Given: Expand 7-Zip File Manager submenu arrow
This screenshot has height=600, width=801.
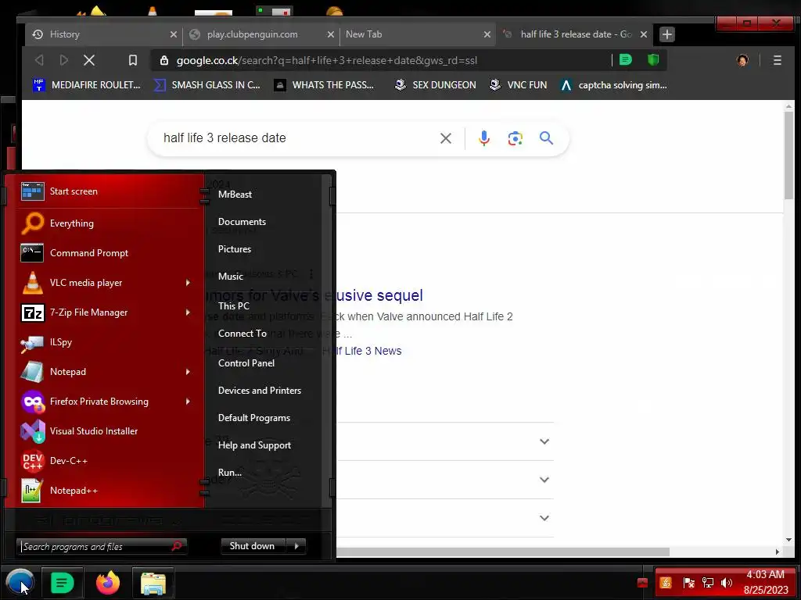Looking at the screenshot, I should click(x=188, y=312).
